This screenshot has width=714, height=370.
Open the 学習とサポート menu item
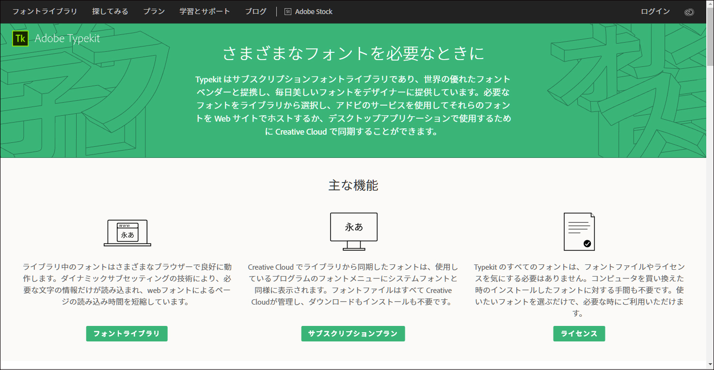pyautogui.click(x=205, y=12)
